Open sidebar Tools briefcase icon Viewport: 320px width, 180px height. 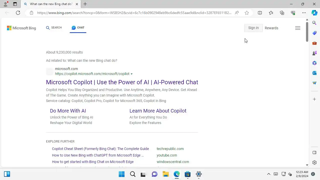pos(314,43)
